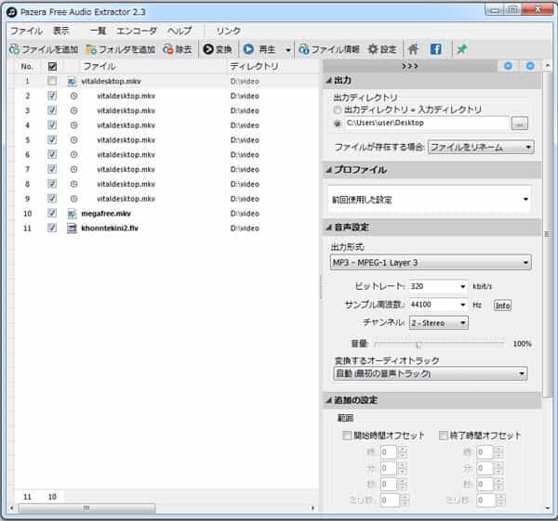558x521 pixels.
Task: Open the profile dropdown 前回使用した設定
Action: click(x=429, y=200)
